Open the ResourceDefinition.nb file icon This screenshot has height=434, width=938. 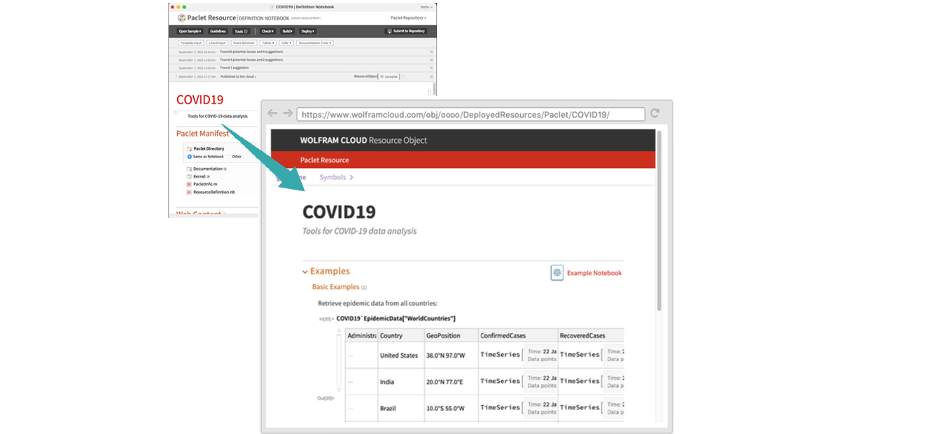click(189, 192)
